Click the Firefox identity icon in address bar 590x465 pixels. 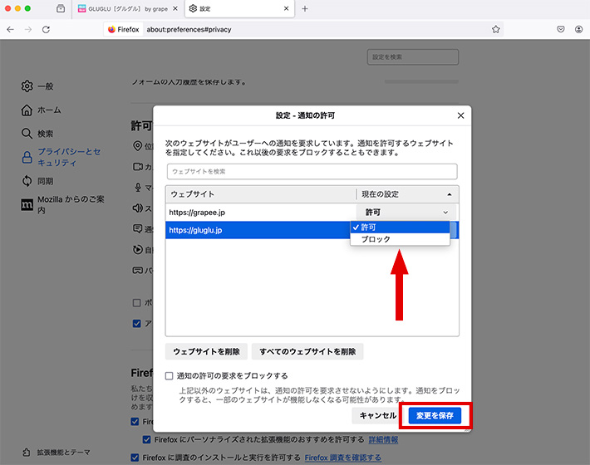click(124, 29)
